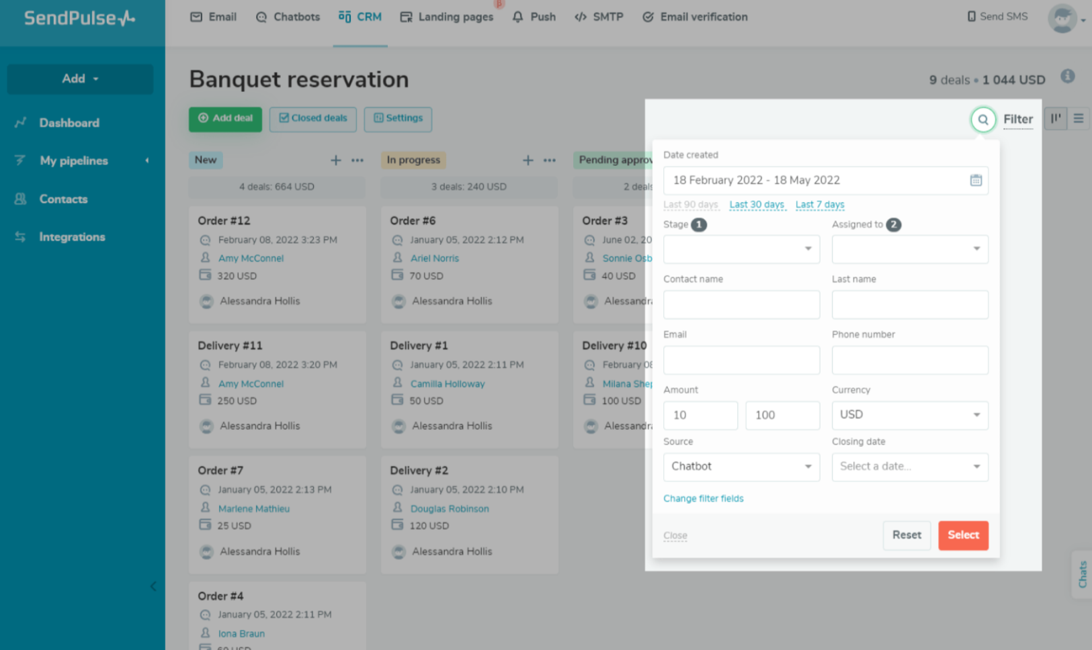Click the user profile avatar
1092x650 pixels.
point(1062,18)
